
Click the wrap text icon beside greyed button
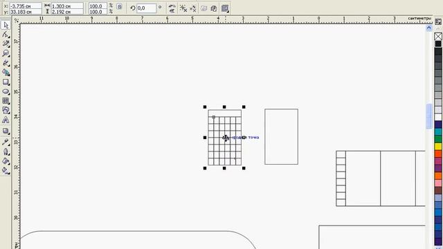pos(214,8)
